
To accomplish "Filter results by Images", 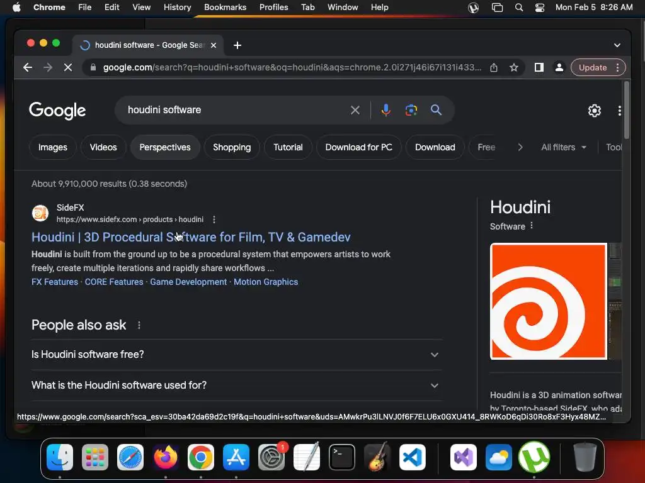I will [53, 147].
